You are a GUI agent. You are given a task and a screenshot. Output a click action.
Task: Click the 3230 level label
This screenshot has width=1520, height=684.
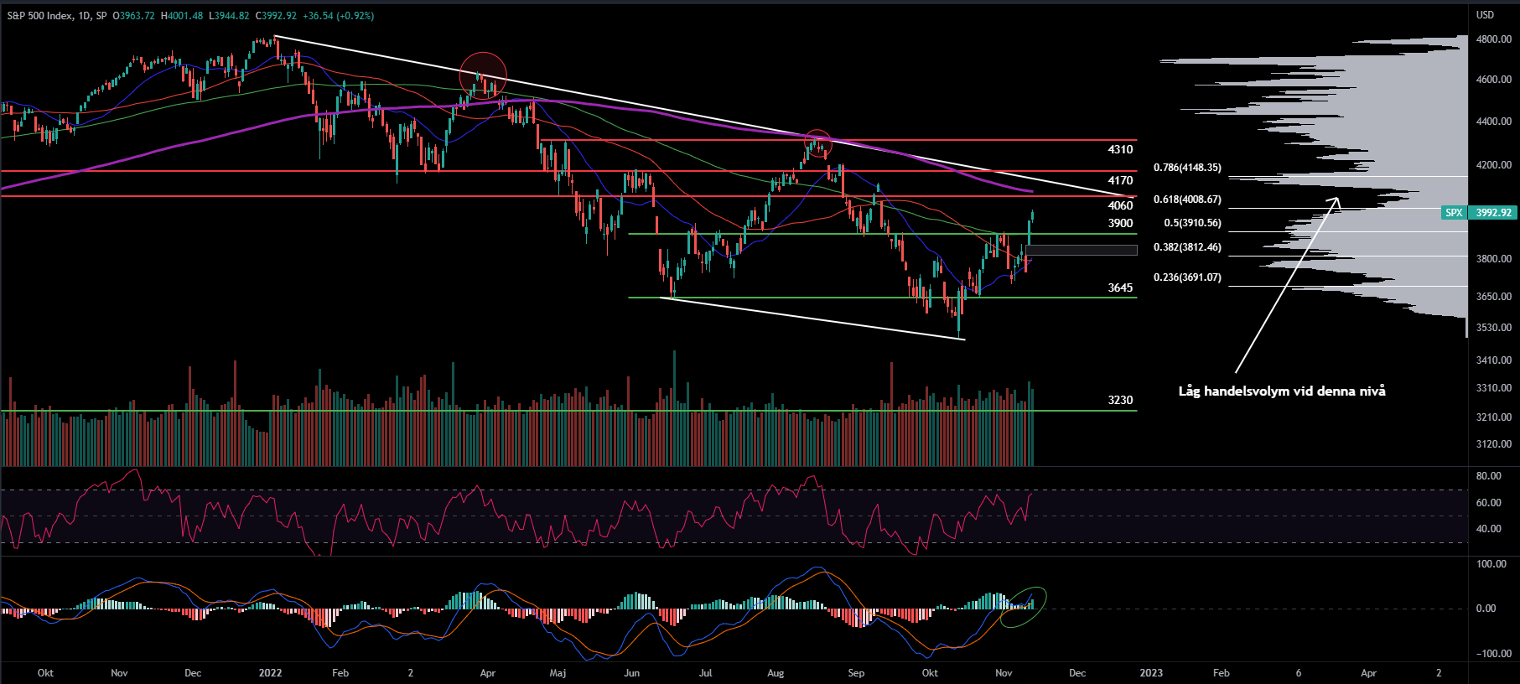pos(1120,400)
